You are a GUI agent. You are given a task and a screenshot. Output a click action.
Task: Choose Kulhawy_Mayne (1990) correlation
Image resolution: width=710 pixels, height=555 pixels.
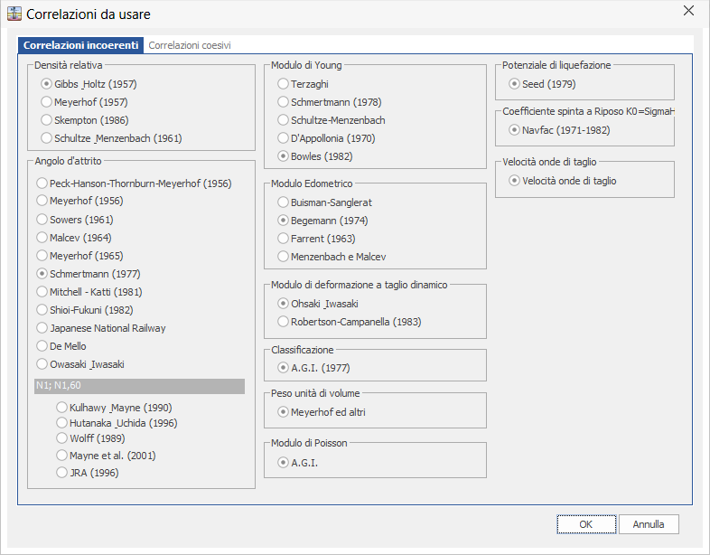[114, 408]
